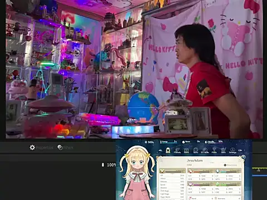267x200 pixels.
Task: Click the left arrow beside the Stats tab
Action: (x=161, y=151)
